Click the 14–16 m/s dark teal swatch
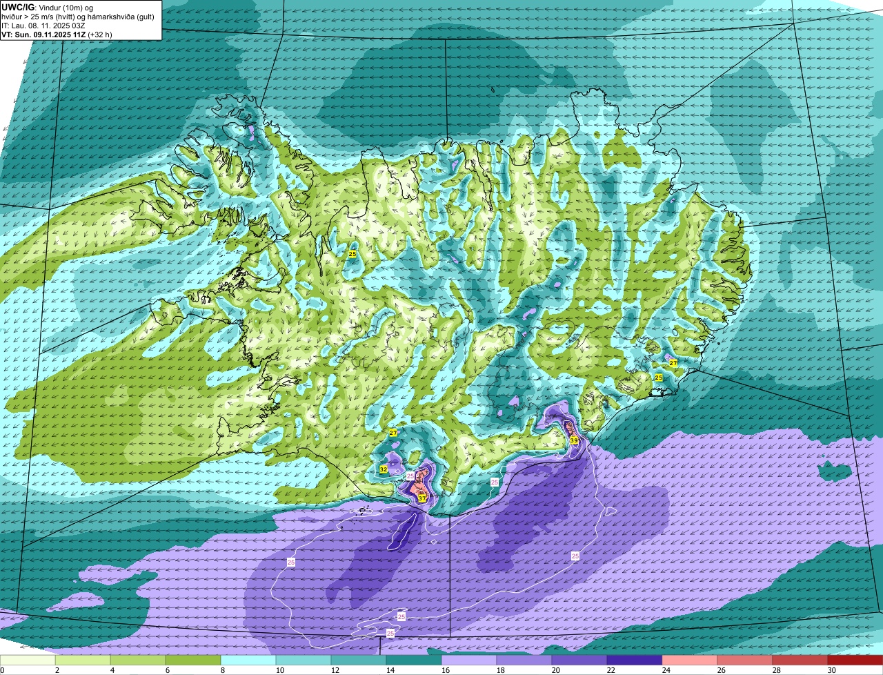This screenshot has width=883, height=675. [414, 660]
